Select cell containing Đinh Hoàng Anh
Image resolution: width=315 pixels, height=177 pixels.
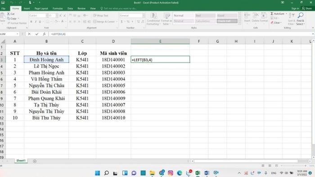[46, 60]
